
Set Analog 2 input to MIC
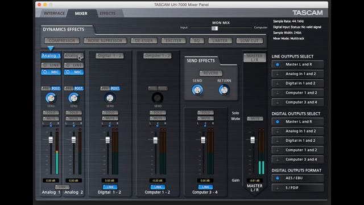point(73,72)
